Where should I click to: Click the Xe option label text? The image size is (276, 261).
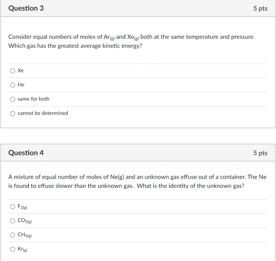pyautogui.click(x=20, y=70)
